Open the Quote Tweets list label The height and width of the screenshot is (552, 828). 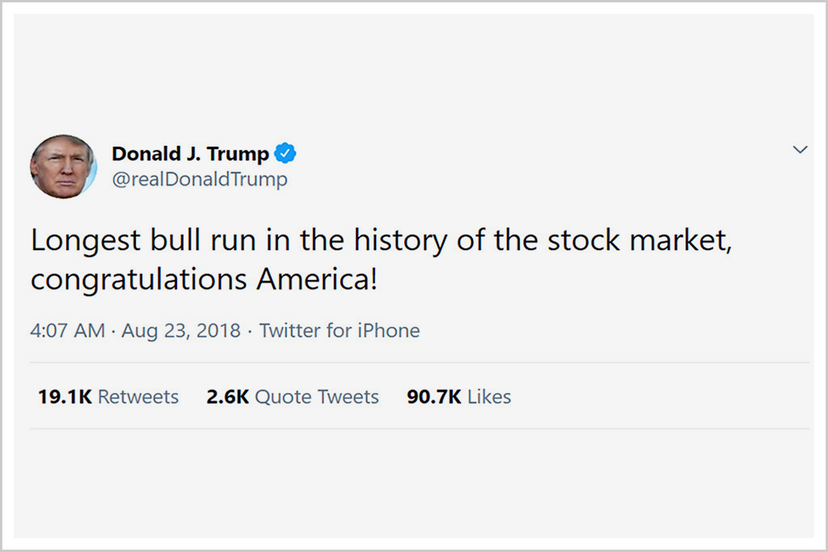coord(317,397)
